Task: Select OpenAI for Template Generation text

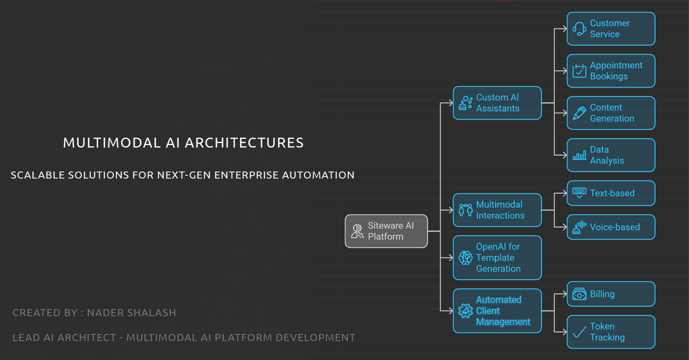Action: pos(498,257)
